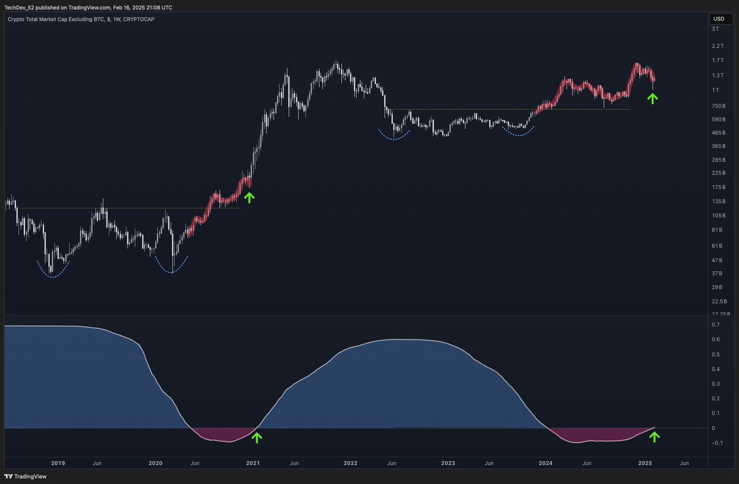Click the 590 B price axis label

[718, 119]
